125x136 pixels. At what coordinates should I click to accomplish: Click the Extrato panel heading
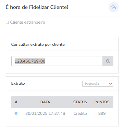click(18, 83)
